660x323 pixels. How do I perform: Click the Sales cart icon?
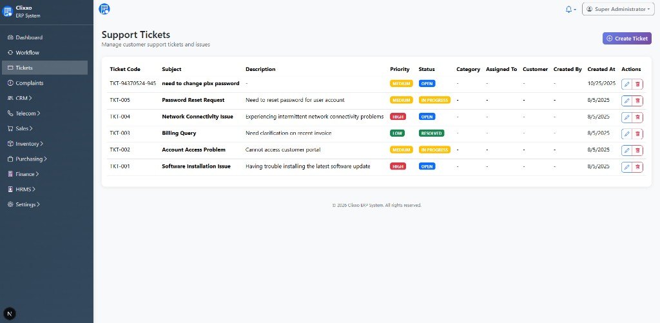(x=10, y=128)
